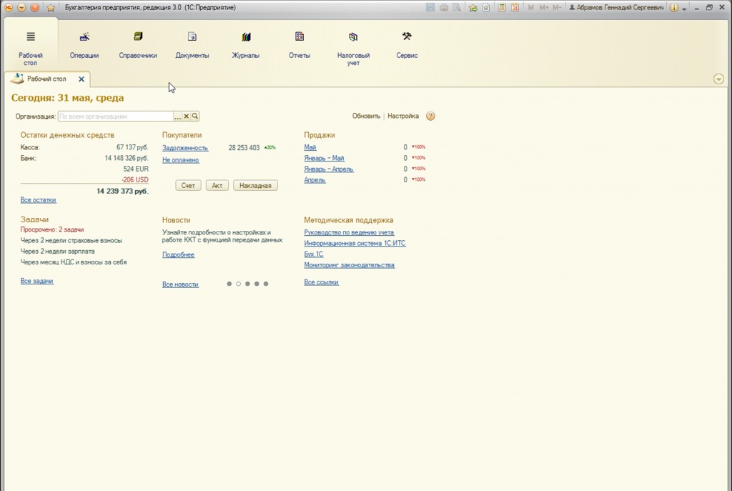Open the Апрель sales link
Screen dimensions: 732x491
tap(315, 179)
